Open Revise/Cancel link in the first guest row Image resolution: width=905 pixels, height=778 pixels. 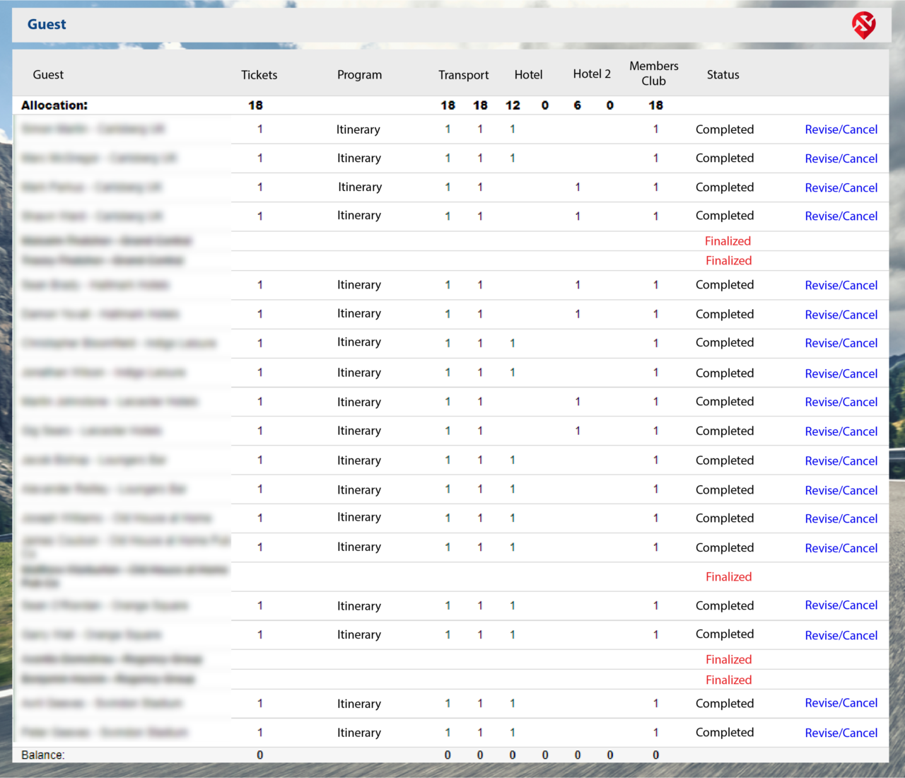pyautogui.click(x=841, y=129)
